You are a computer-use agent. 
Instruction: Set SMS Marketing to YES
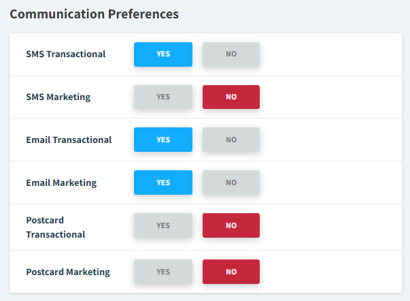coord(163,97)
